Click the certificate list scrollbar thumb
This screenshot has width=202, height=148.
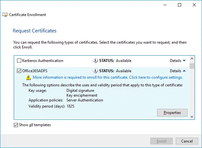[x=192, y=66]
